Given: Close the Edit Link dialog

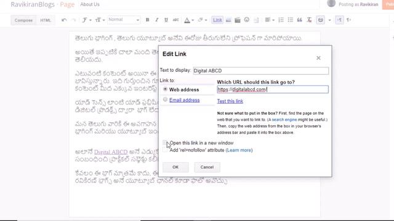Looking at the screenshot, I should click(x=318, y=58).
